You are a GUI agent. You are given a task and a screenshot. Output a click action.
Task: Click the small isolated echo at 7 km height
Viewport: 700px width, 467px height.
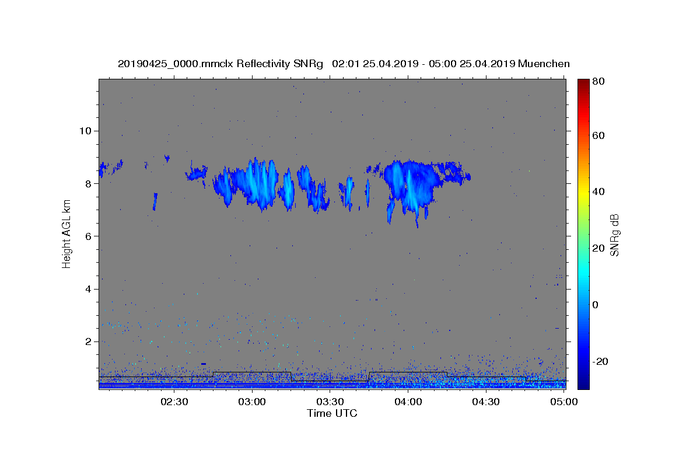tap(155, 201)
